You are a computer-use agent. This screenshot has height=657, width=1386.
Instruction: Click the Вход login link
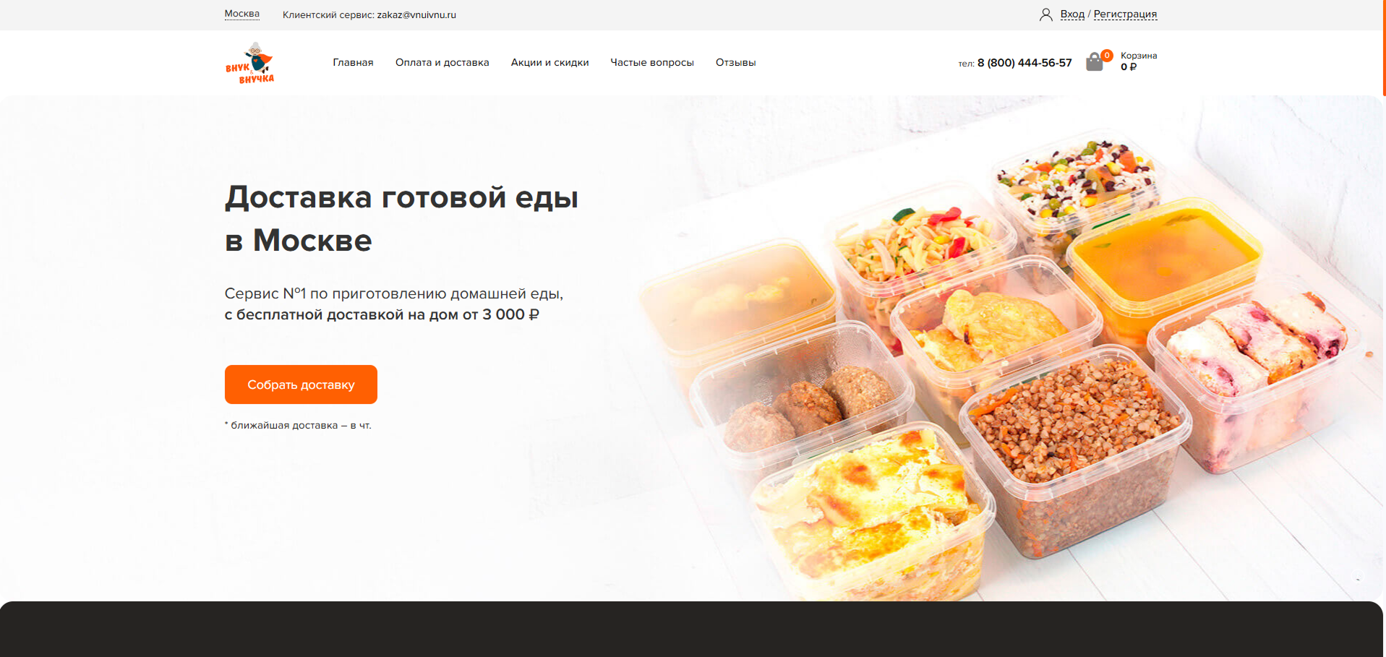pyautogui.click(x=1072, y=14)
